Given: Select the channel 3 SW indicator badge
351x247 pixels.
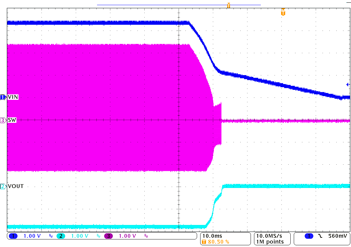Looking at the screenshot, I should [x=2, y=120].
